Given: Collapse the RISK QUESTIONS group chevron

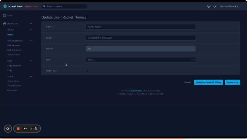Looking at the screenshot, I should tap(31, 41).
